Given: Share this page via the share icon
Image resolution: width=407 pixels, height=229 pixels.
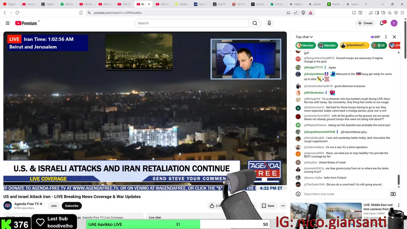Looking at the screenshot, I should [x=296, y=13].
